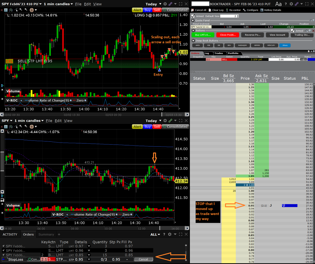Open settings gear of lower SPY chart
Image resolution: width=315 pixels, height=264 pixels.
(165, 121)
